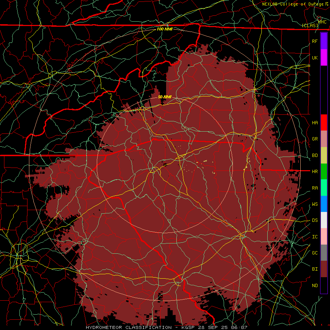Click the IC light pink legend swatch
This screenshot has height=330, width=330.
(x=324, y=236)
